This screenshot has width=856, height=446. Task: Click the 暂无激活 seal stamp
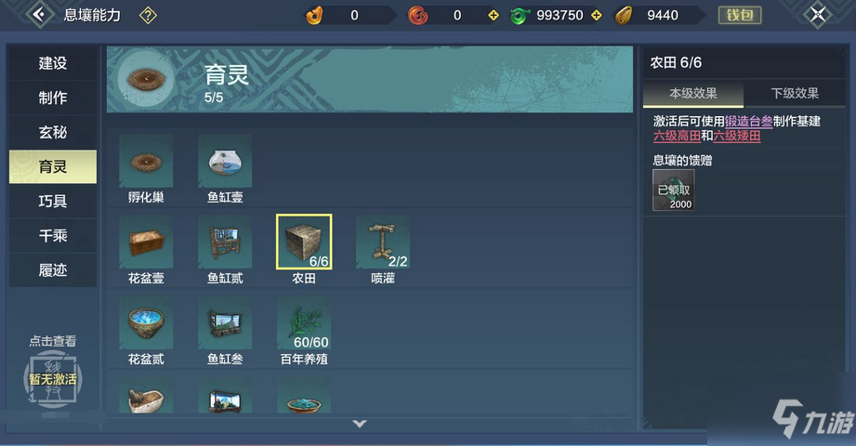pos(53,379)
